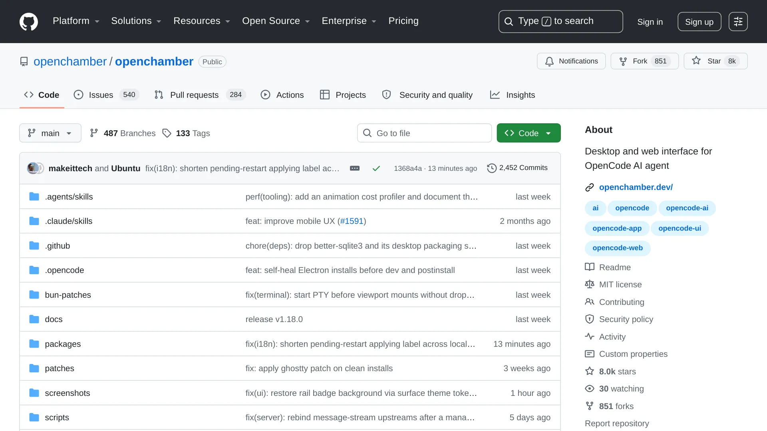
Task: Open the Actions tab
Action: click(282, 95)
